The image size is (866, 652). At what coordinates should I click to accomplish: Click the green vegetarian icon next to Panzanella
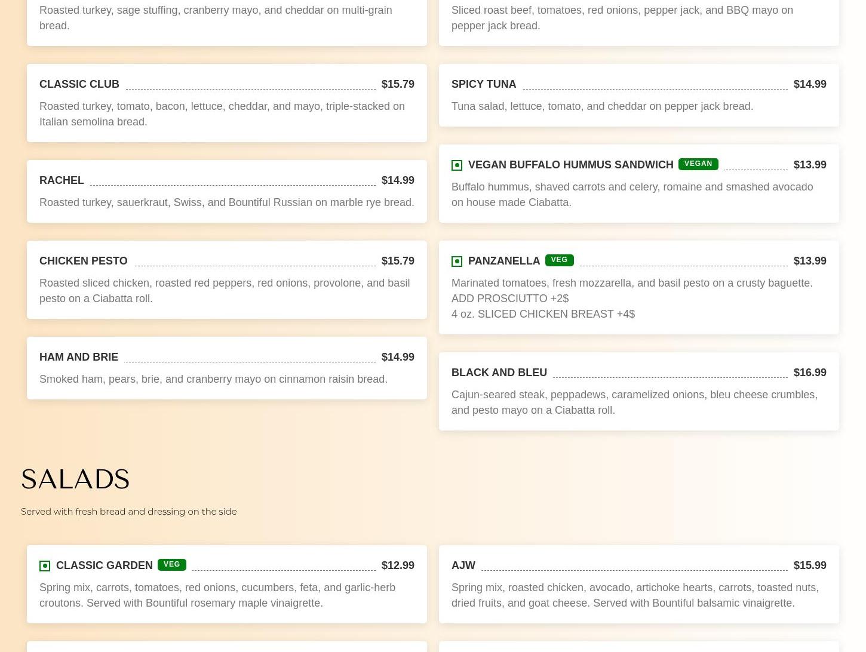(x=457, y=262)
